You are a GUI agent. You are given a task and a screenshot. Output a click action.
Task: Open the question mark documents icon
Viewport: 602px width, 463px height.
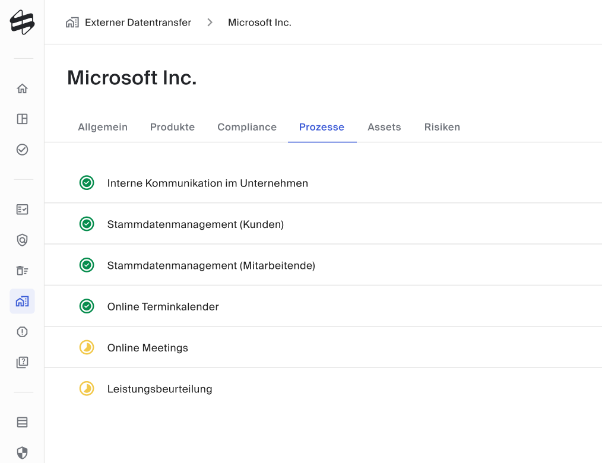pos(23,362)
